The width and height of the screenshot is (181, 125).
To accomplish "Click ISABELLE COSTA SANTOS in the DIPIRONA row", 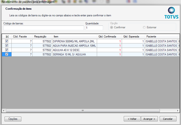I will 161,41.
